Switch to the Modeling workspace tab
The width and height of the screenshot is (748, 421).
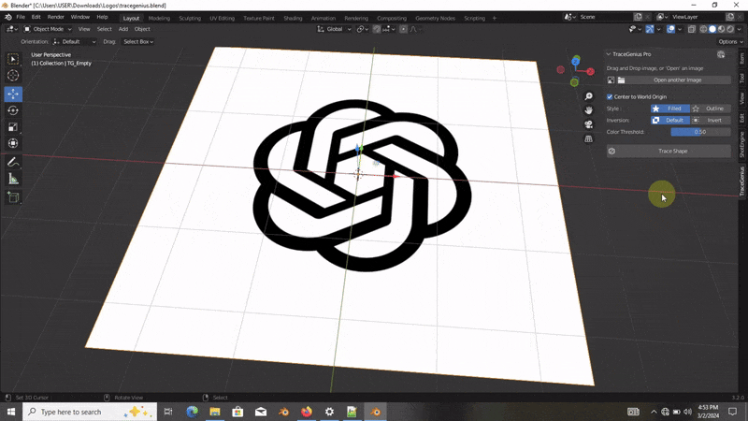point(159,18)
